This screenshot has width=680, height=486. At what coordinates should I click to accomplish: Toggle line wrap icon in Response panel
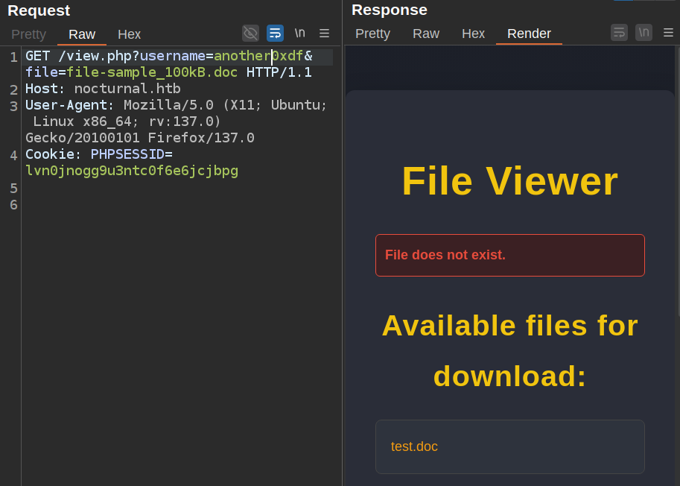pos(619,33)
